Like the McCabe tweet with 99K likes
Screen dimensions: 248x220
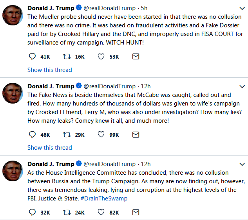pyautogui.click(x=101, y=134)
